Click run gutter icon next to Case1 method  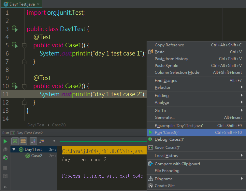(14, 45)
